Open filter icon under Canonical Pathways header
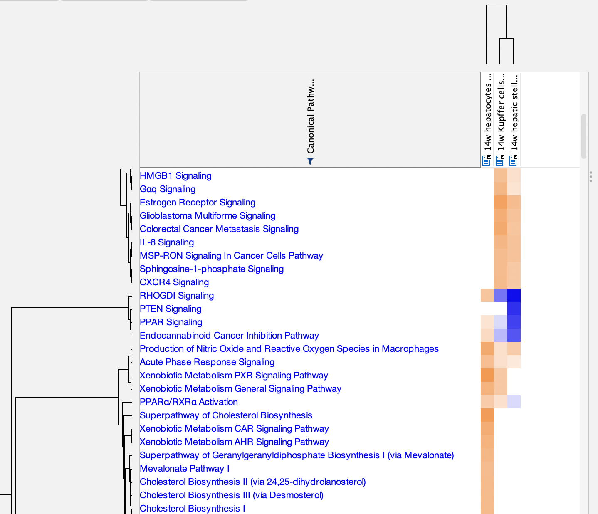 coord(310,161)
